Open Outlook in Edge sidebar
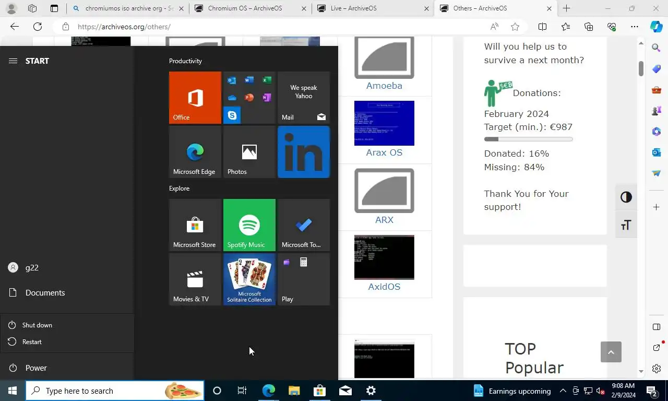This screenshot has width=668, height=401. tap(657, 152)
